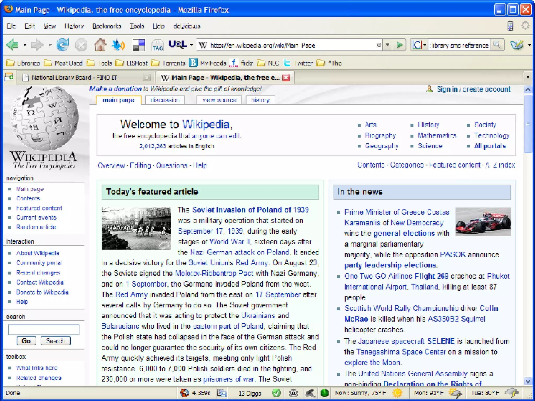The height and width of the screenshot is (401, 535).
Task: Open the Wikipedia discussion tab
Action: 165,100
